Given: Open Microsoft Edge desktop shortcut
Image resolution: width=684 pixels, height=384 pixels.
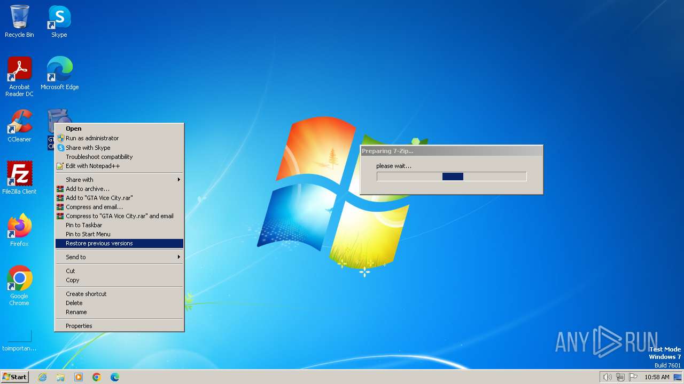Looking at the screenshot, I should click(59, 74).
